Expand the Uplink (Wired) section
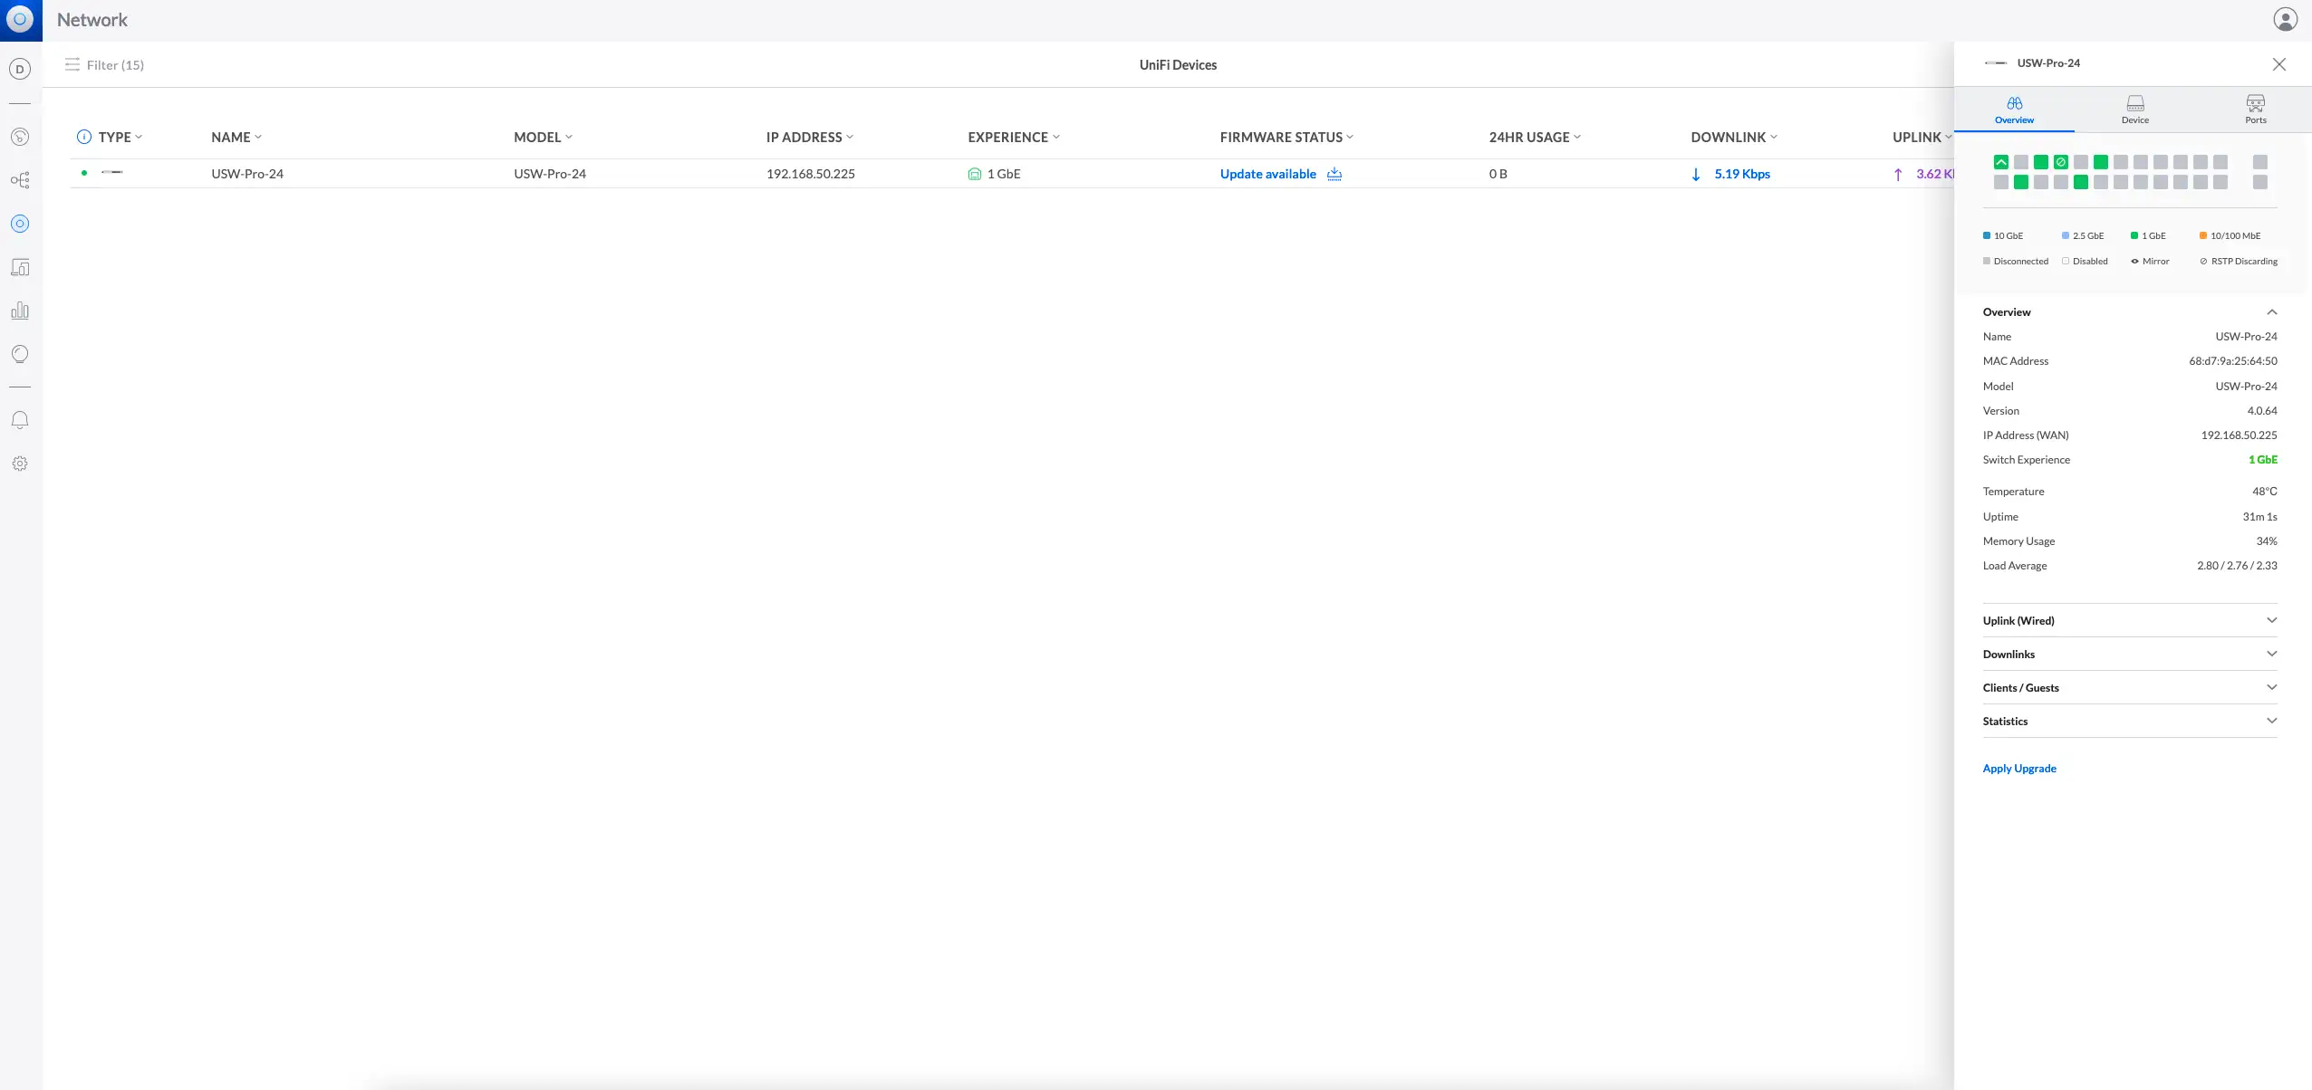The height and width of the screenshot is (1090, 2312). (2129, 620)
